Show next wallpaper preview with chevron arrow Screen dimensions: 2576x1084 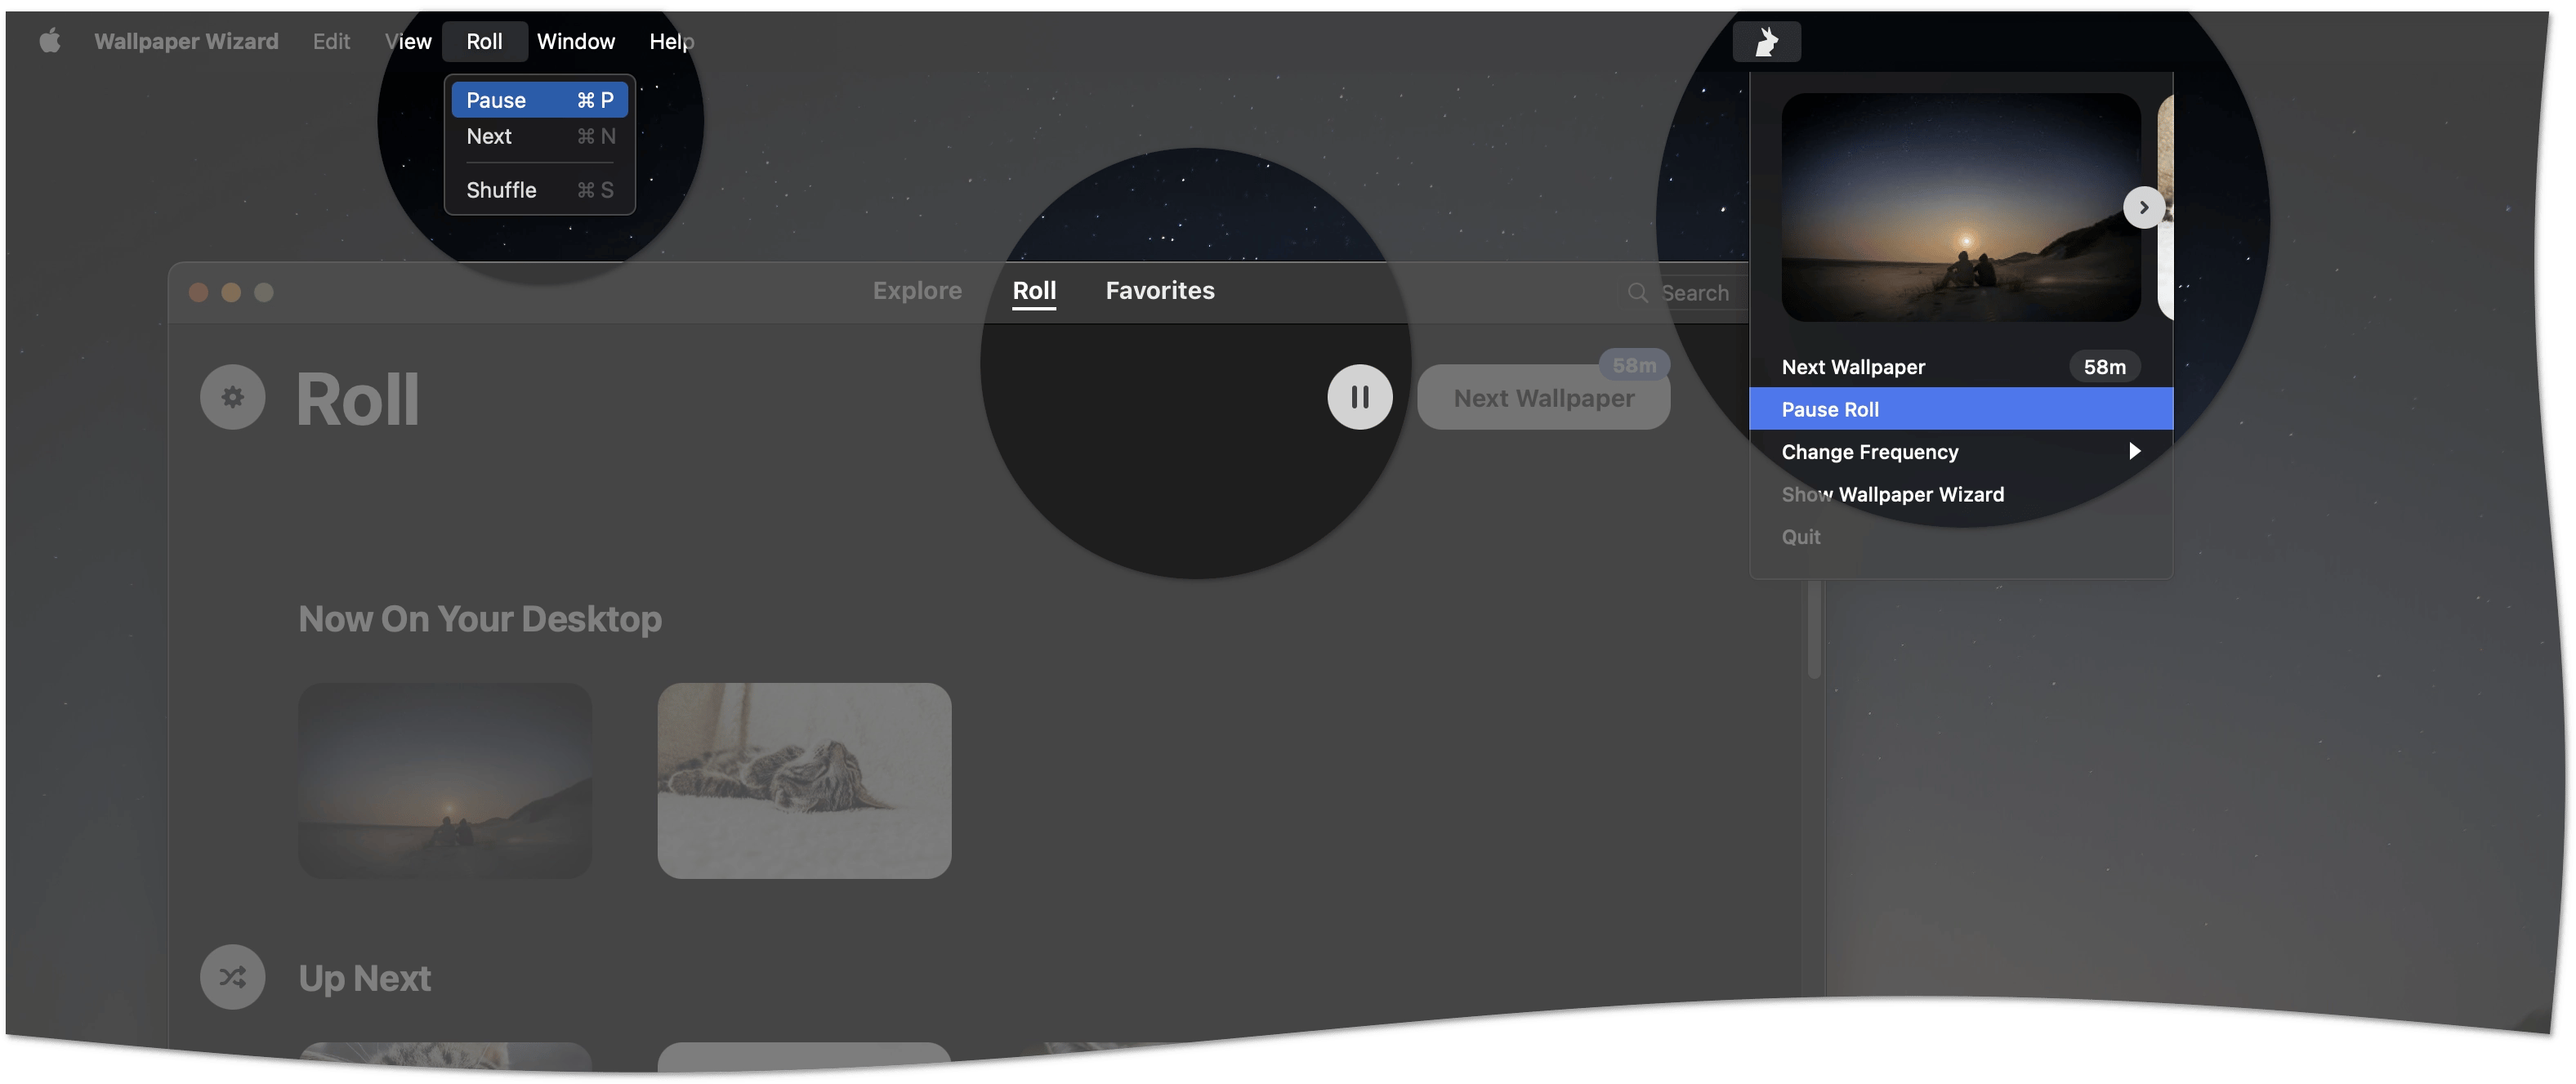click(2143, 208)
